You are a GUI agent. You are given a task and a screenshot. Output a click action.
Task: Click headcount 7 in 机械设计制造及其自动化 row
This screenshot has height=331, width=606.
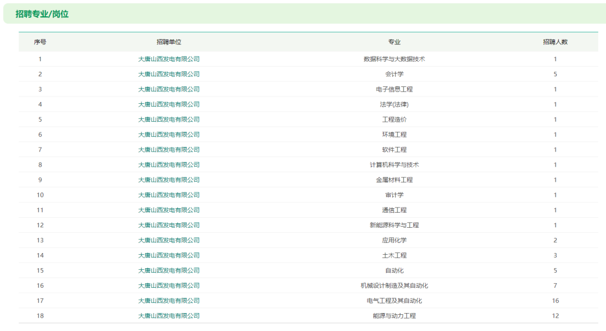[555, 286]
